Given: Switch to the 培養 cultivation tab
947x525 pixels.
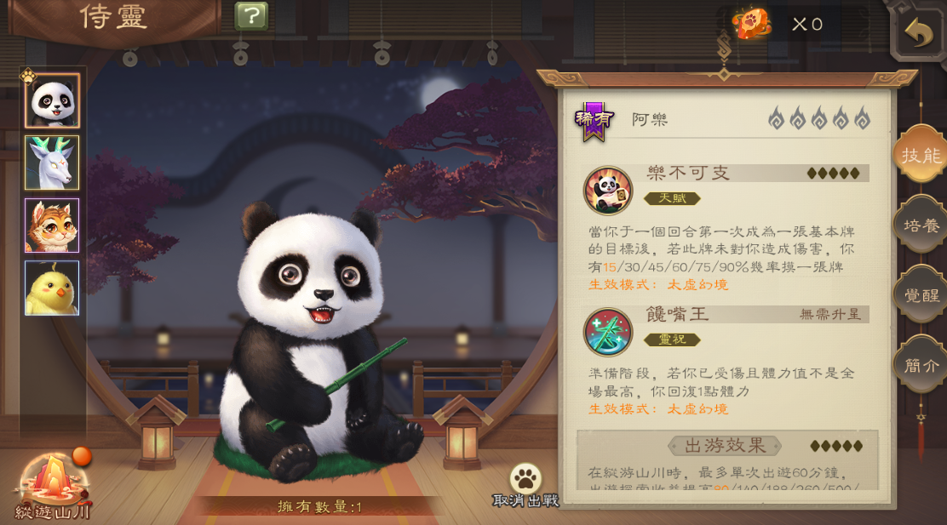Looking at the screenshot, I should 921,225.
